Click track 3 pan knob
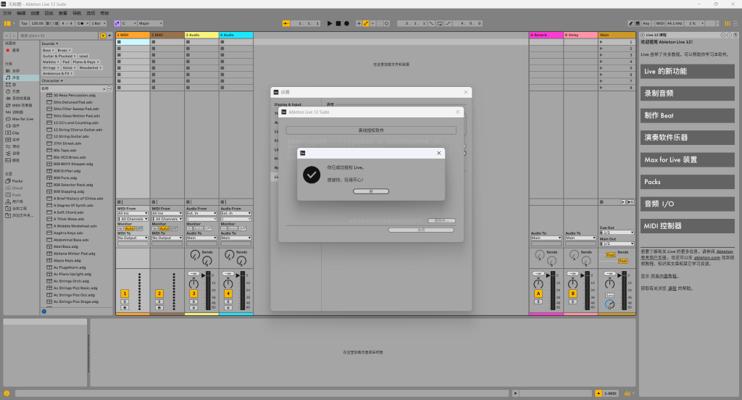 pos(193,283)
